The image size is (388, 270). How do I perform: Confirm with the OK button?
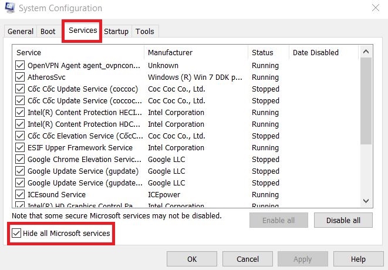point(192,259)
